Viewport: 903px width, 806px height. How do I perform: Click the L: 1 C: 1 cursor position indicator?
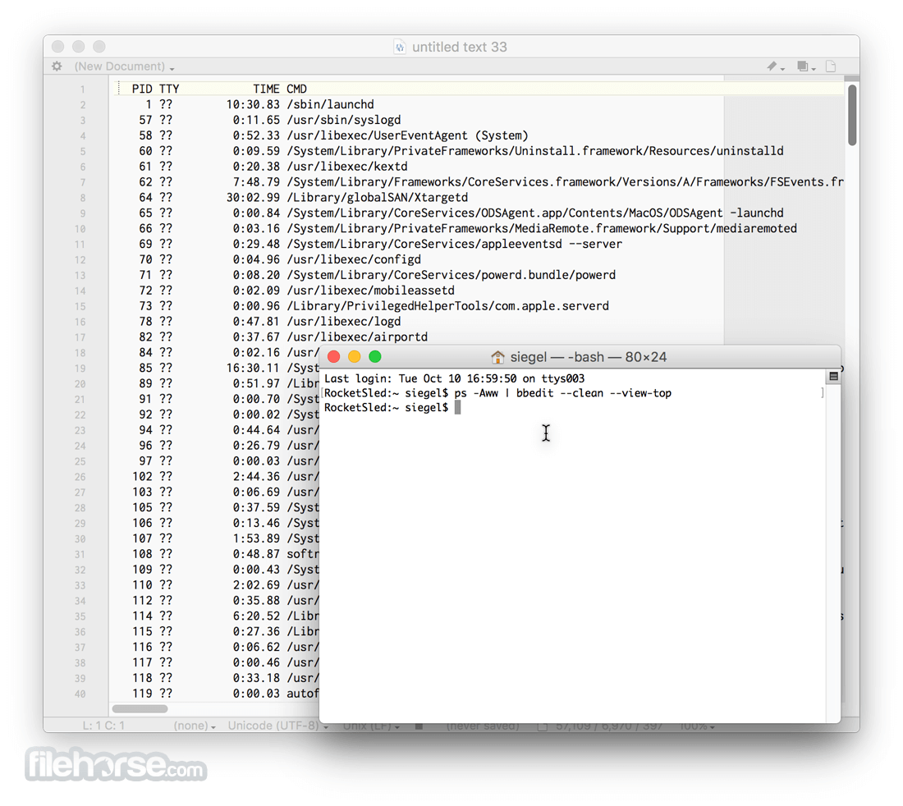103,726
